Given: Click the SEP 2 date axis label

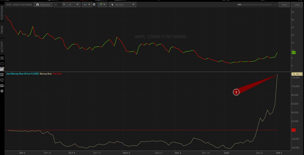Looking at the screenshot, I should pyautogui.click(x=22, y=153).
